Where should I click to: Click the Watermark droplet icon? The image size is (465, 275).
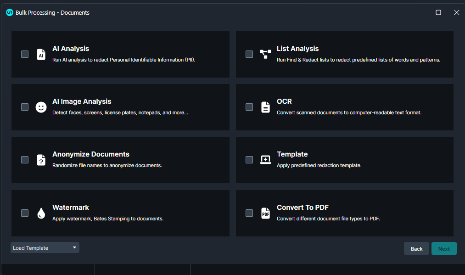click(41, 213)
